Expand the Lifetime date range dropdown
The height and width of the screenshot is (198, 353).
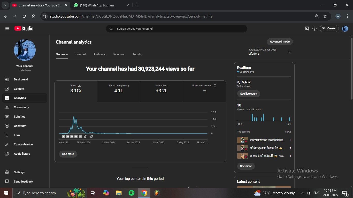[x=290, y=52]
